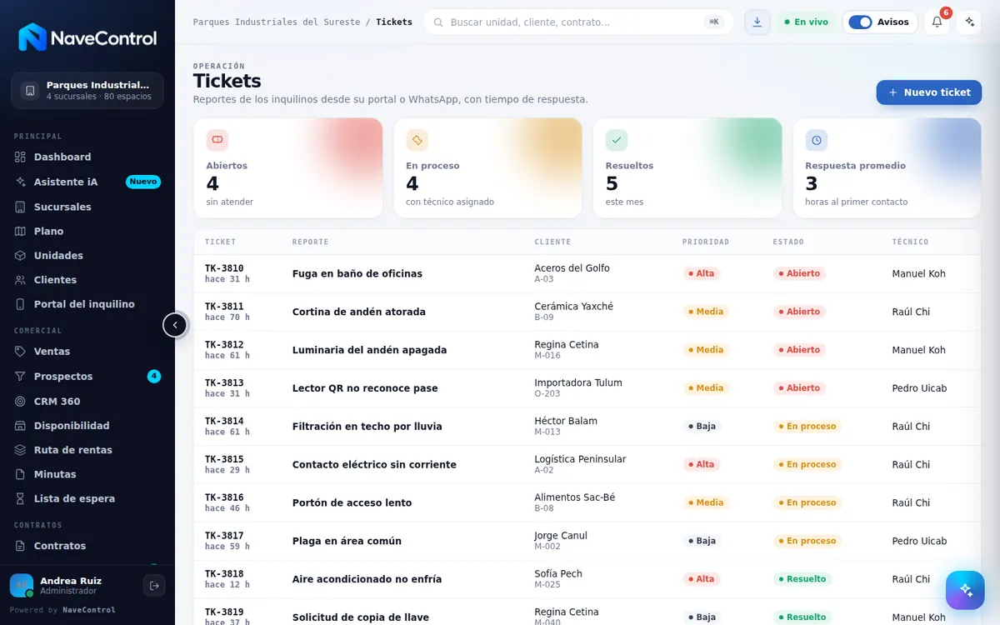Click client 'Importadora Tulum'
Viewport: 1000px width, 625px height.
(578, 382)
